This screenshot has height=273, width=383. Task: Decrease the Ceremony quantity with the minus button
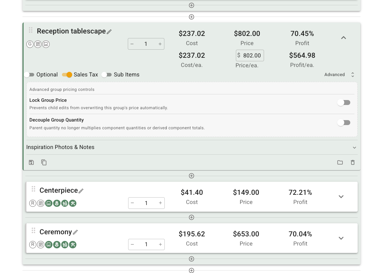(132, 244)
